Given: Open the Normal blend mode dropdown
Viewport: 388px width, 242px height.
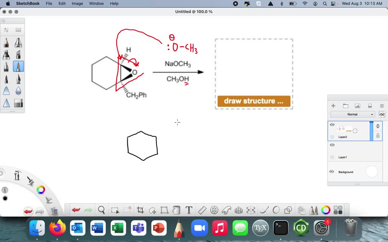Looking at the screenshot, I should (352, 114).
